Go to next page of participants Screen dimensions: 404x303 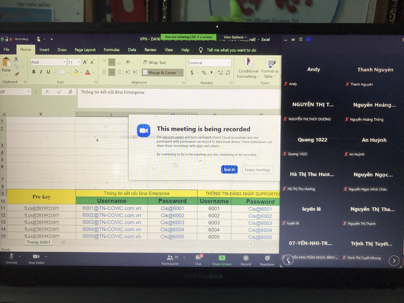[x=394, y=260]
